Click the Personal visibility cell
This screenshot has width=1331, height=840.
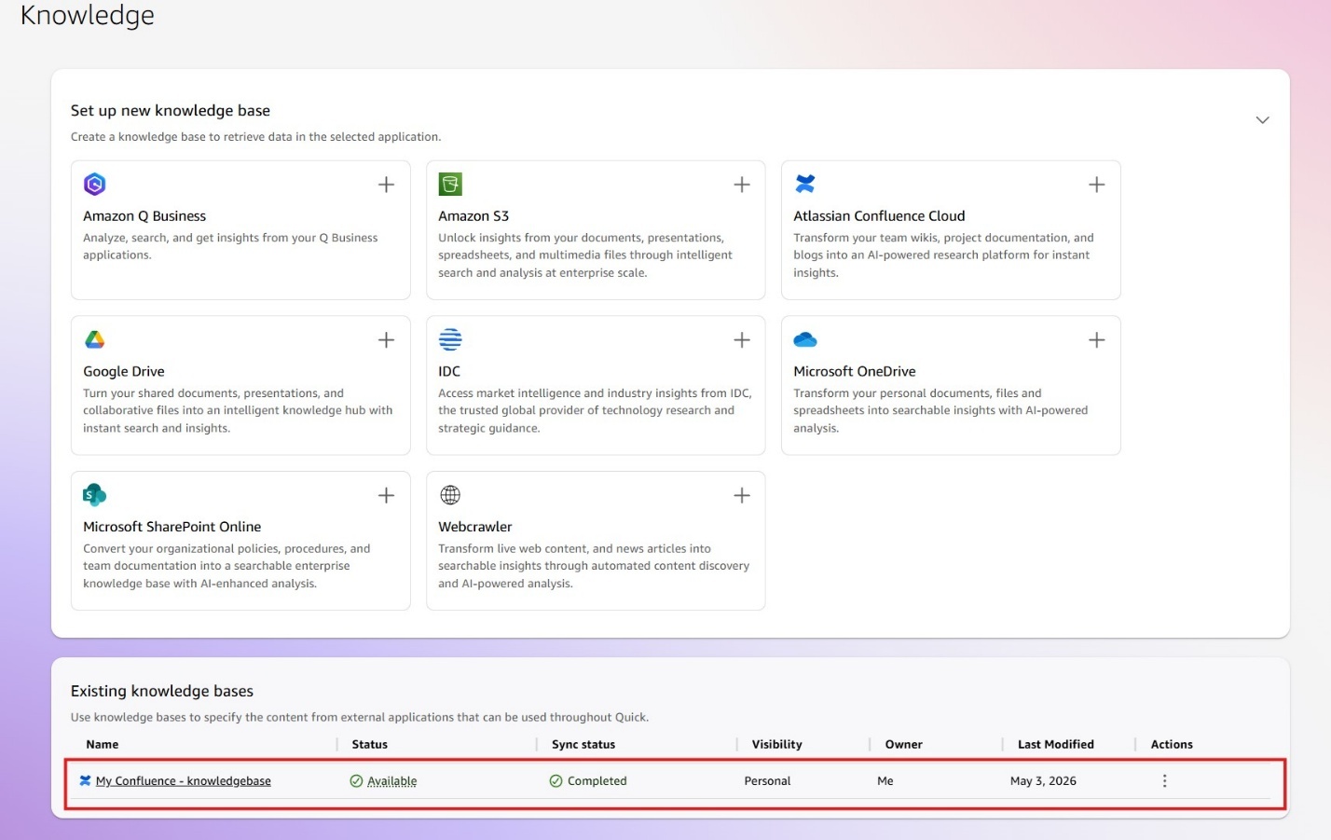(x=767, y=781)
